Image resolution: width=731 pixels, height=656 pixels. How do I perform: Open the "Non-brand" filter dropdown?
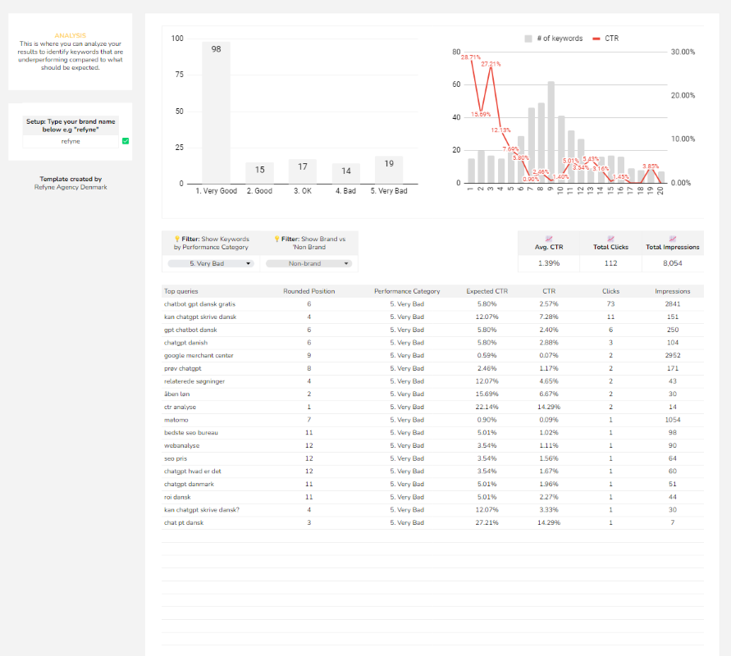coord(308,264)
